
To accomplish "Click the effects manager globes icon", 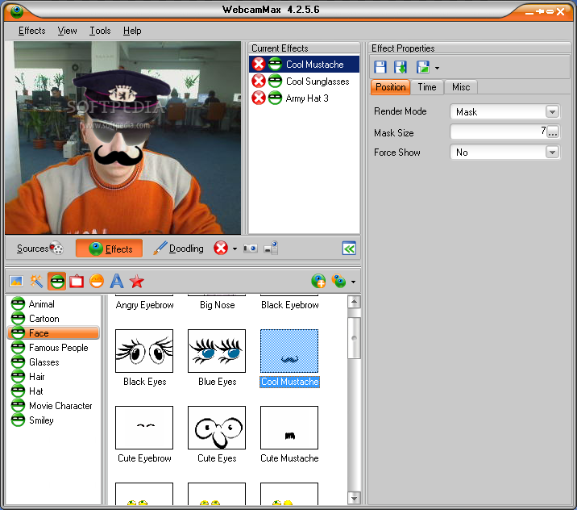I will [x=338, y=281].
